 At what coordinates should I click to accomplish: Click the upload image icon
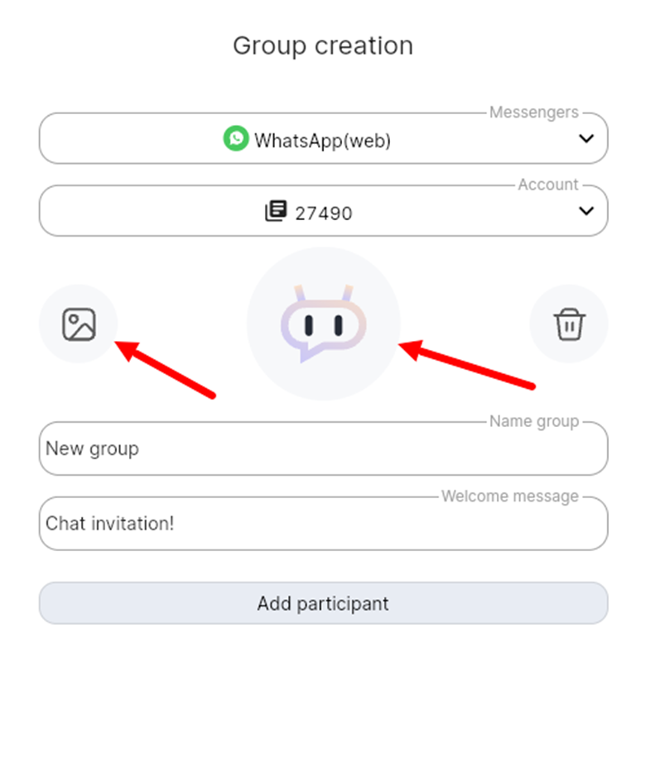79,324
